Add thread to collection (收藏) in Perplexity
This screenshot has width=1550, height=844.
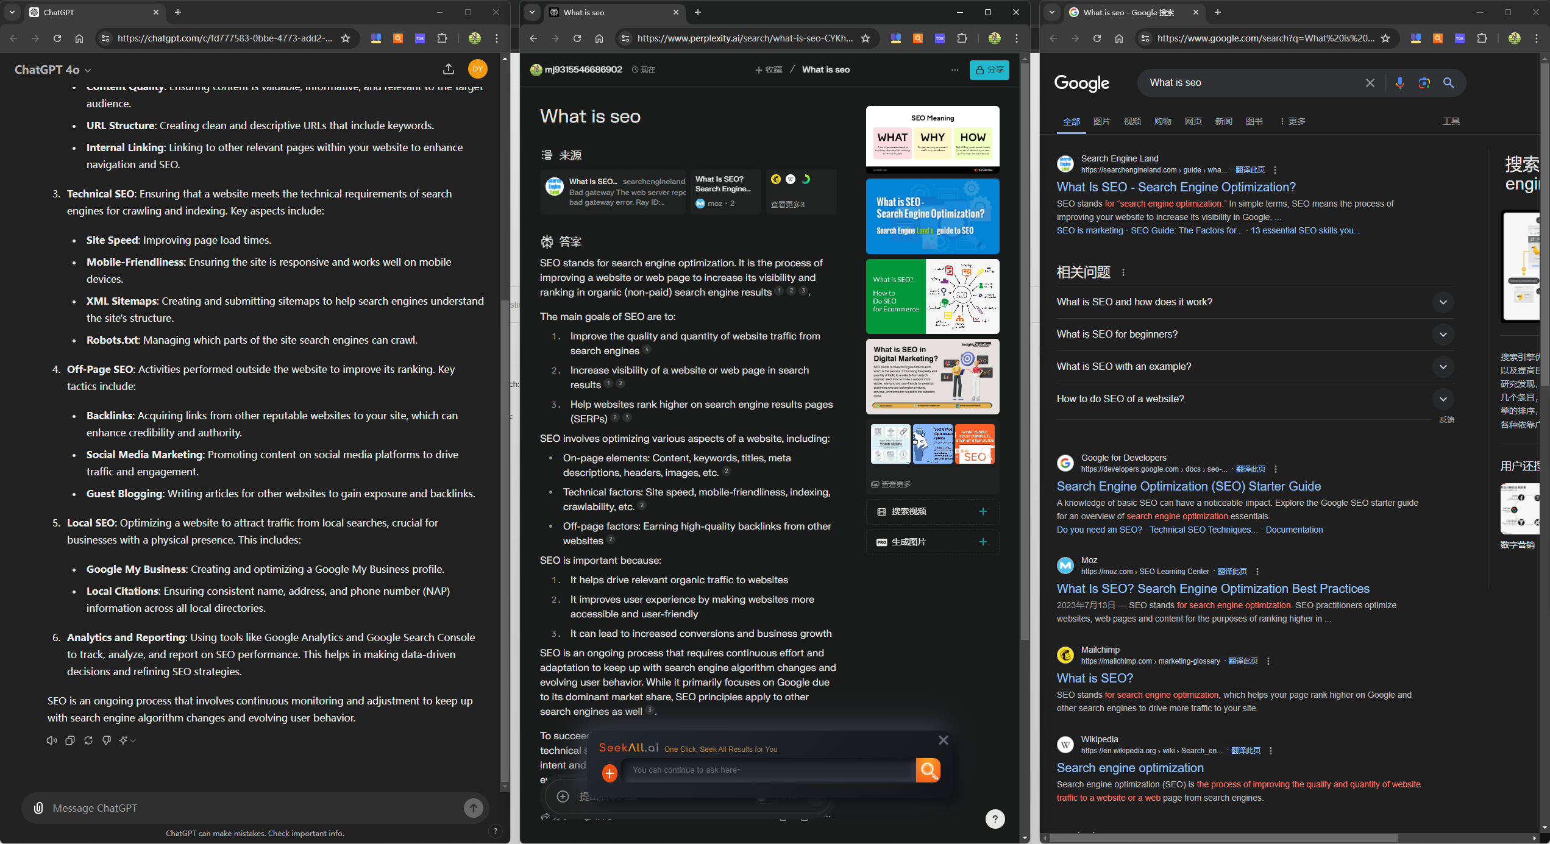tap(769, 70)
